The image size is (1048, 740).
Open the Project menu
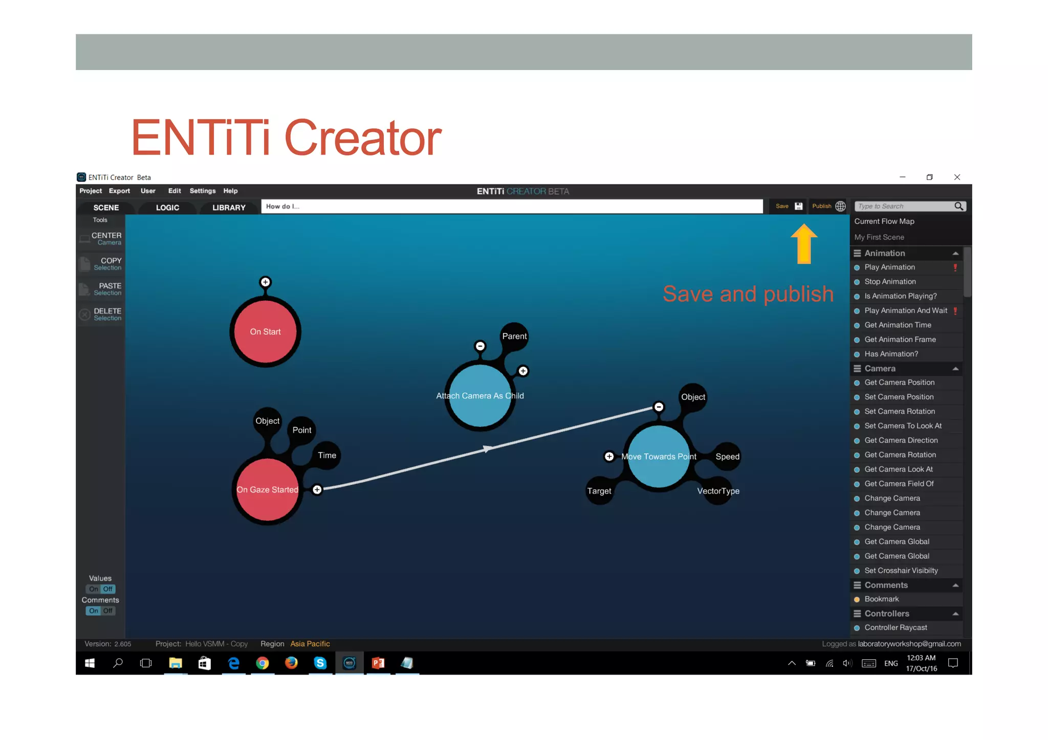tap(91, 191)
